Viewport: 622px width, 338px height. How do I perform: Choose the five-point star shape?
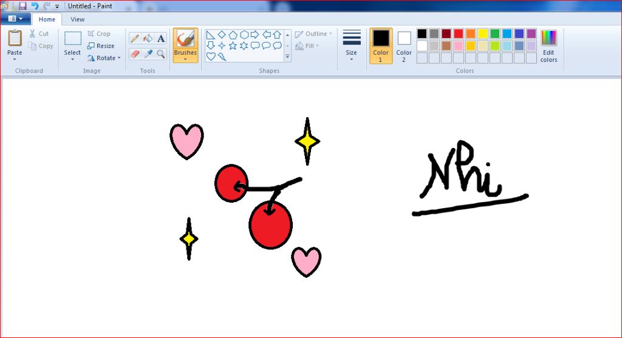[x=233, y=46]
